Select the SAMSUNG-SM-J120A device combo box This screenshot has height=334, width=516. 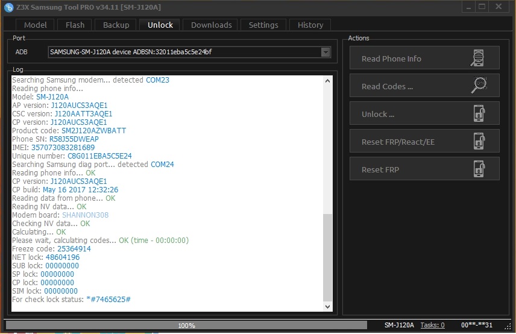[x=189, y=52]
